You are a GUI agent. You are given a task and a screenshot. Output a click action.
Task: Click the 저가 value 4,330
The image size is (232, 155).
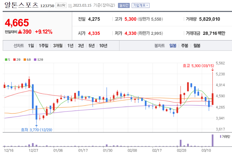point(130,33)
